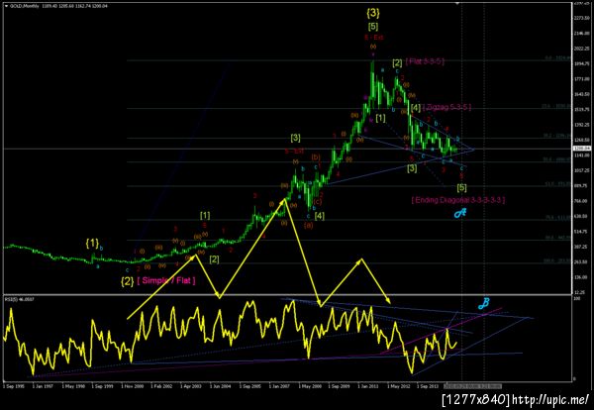This screenshot has height=410, width=594.
Task: Select the {1} wave label
Action: tap(92, 244)
